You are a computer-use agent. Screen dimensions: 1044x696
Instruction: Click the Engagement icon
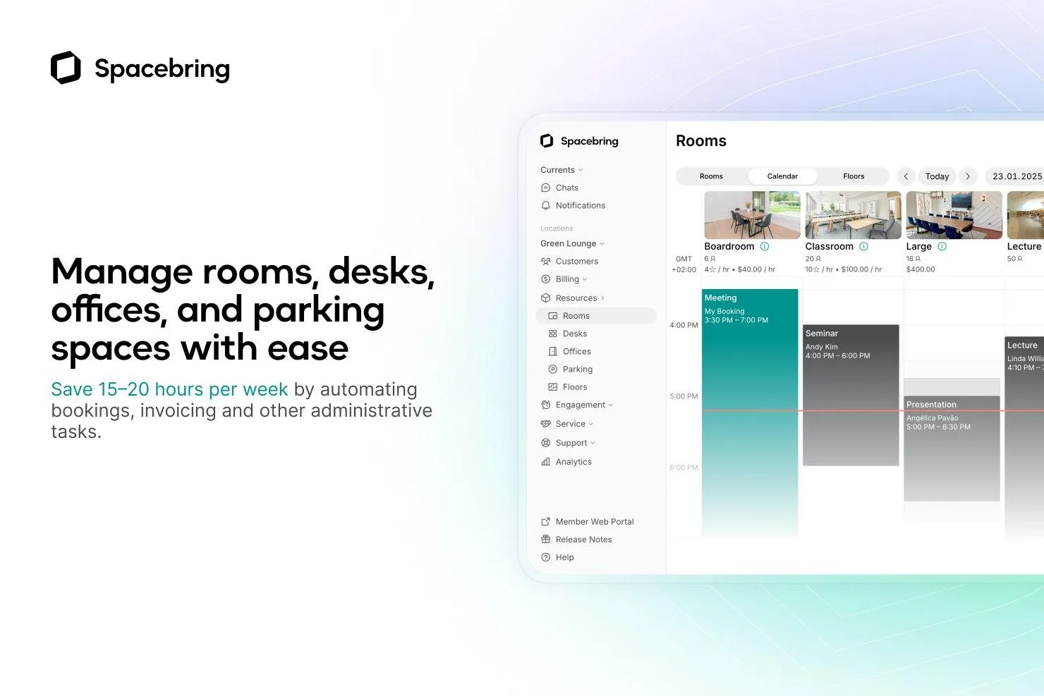pos(545,405)
